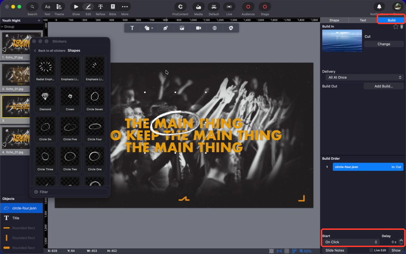
Task: Open the 50% zoom control
Action: (305, 251)
